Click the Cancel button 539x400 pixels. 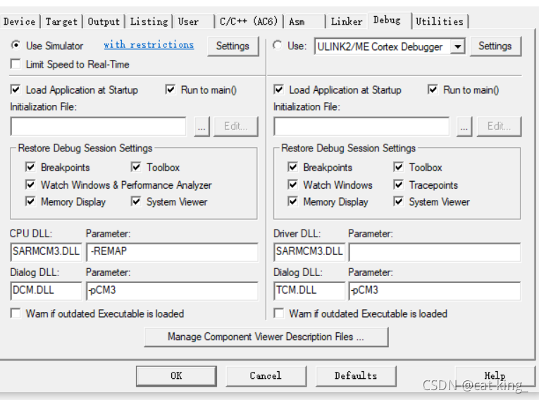266,375
